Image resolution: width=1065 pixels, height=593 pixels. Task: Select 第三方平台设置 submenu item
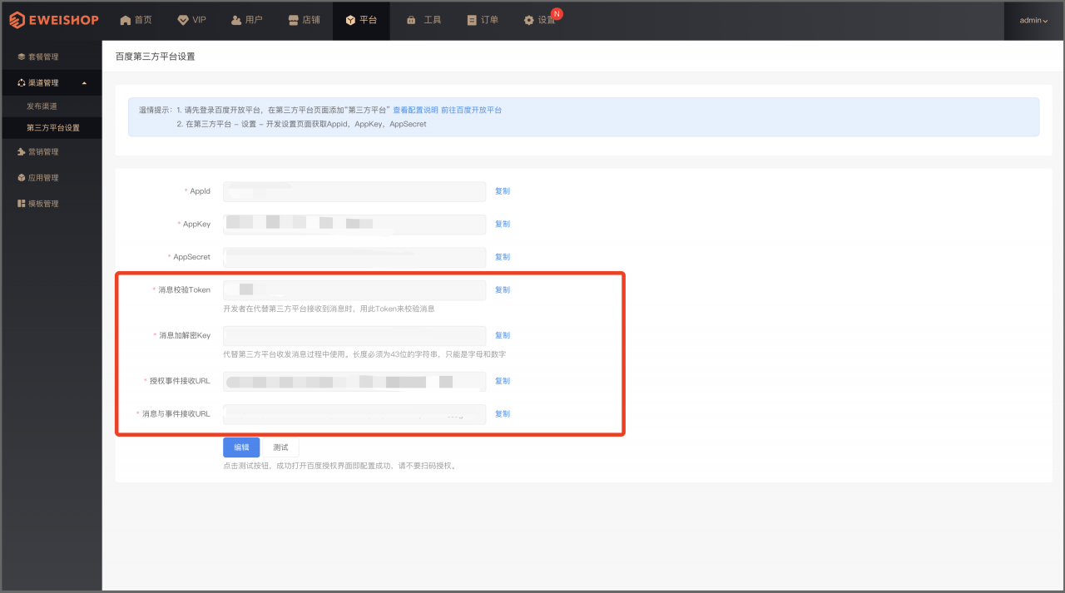[x=52, y=128]
